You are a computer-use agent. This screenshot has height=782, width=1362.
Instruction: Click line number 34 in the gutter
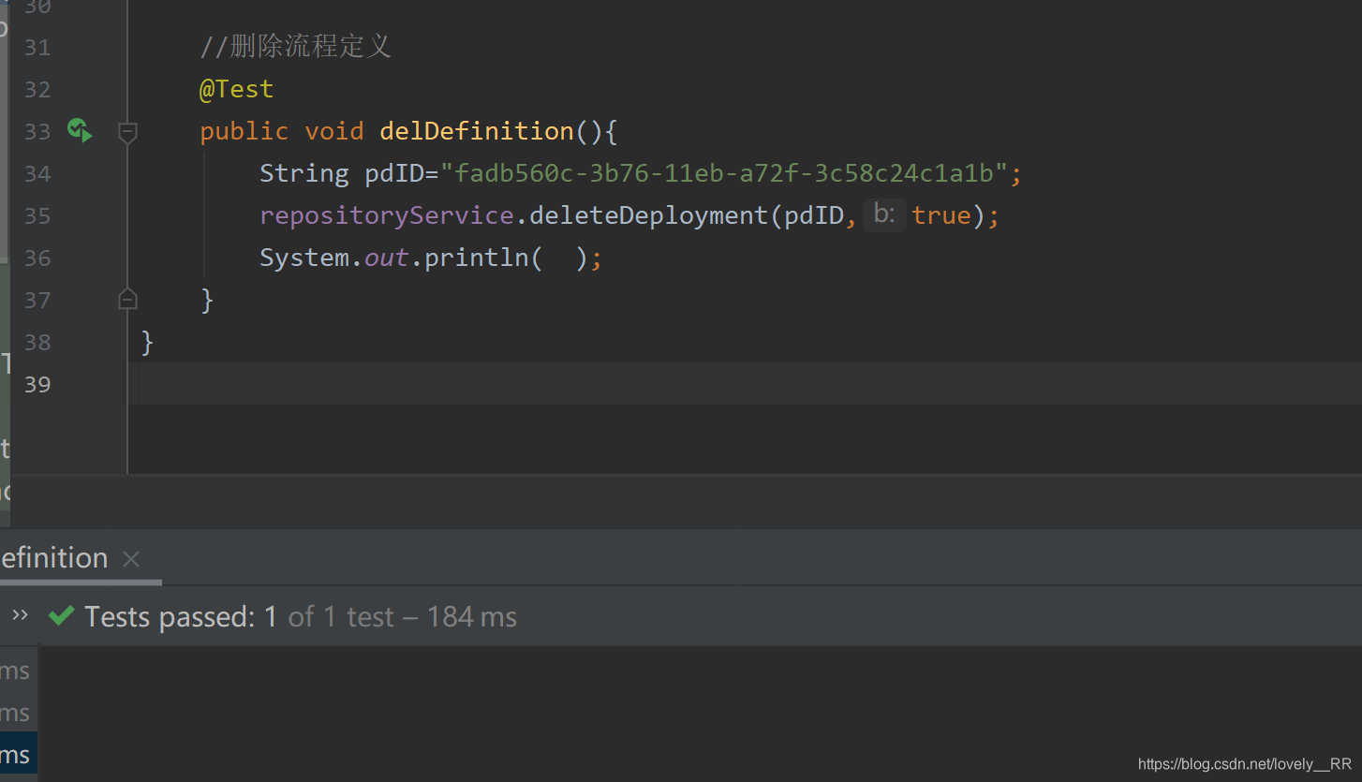(x=37, y=173)
